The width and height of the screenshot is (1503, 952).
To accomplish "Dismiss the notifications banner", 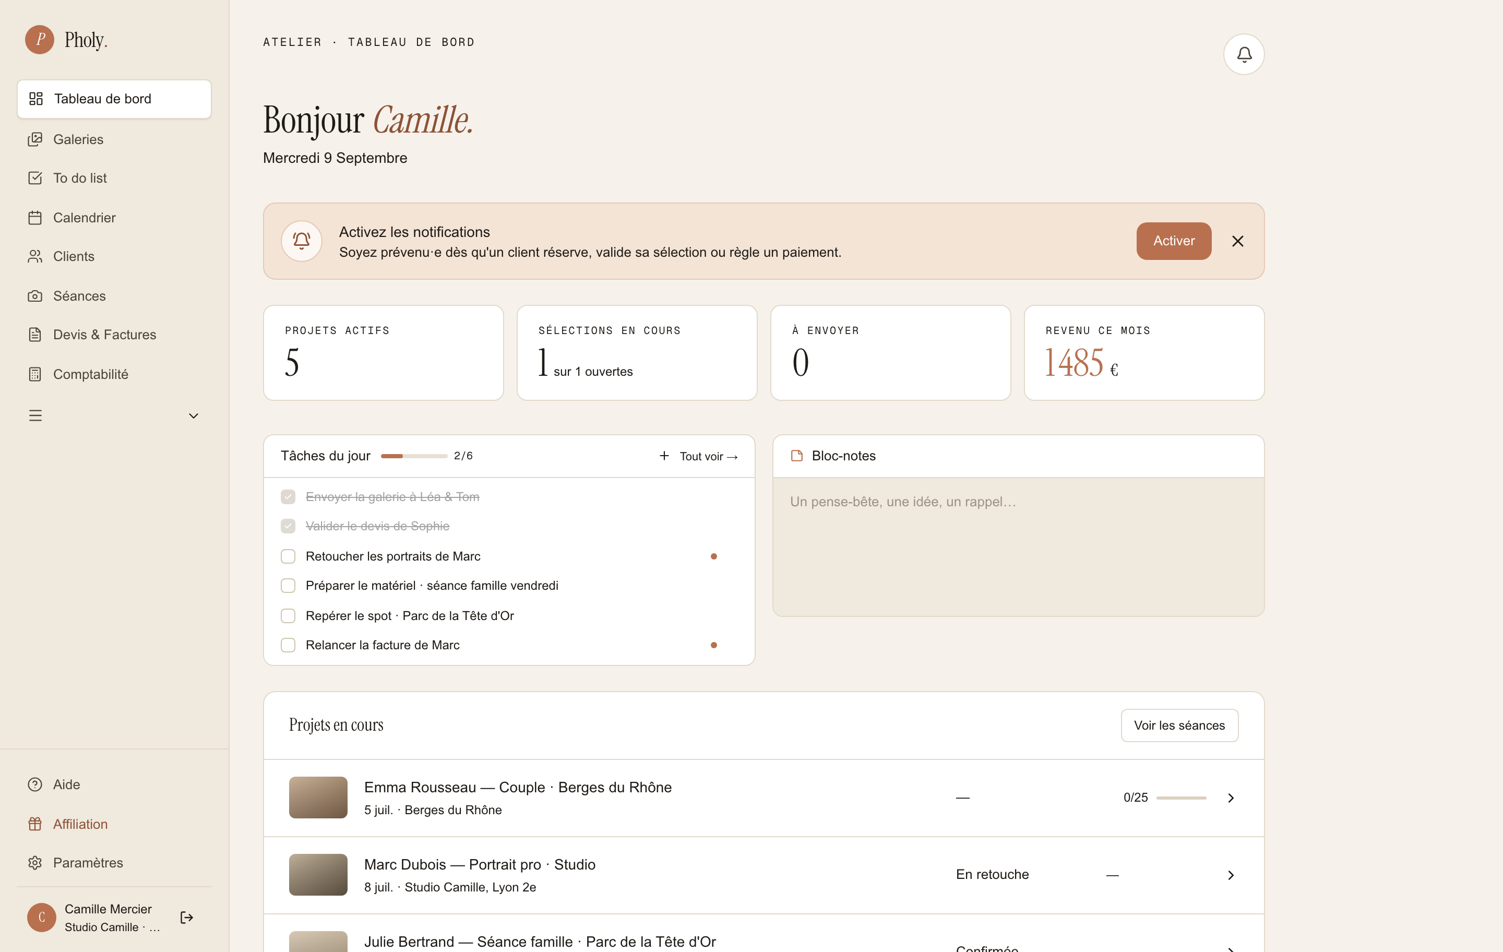I will 1237,241.
